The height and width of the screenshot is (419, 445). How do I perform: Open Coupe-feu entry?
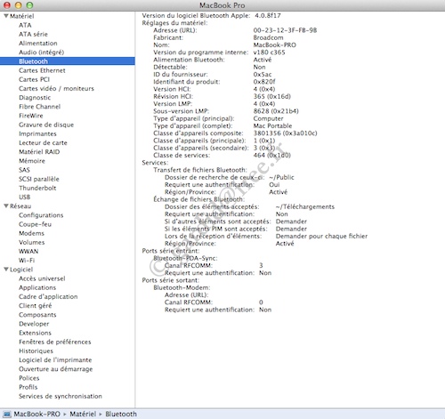click(x=35, y=224)
